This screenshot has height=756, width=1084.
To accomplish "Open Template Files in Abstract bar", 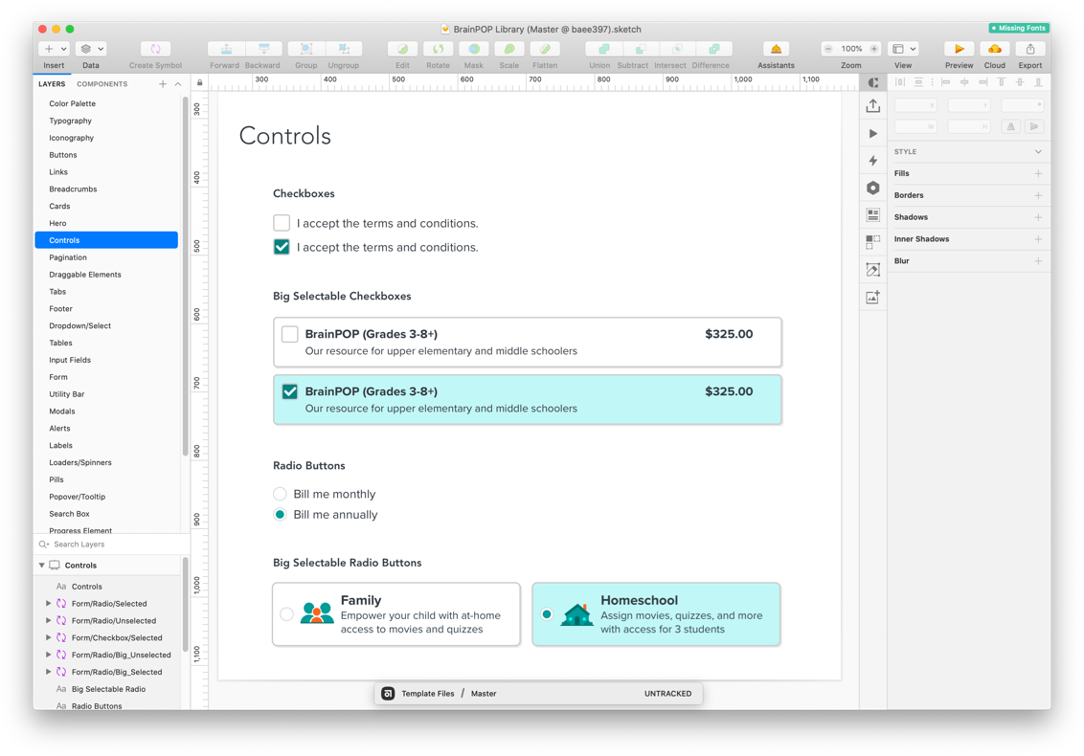I will [x=428, y=694].
